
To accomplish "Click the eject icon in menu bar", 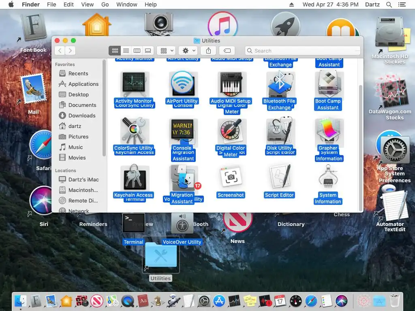I will 291,4.
